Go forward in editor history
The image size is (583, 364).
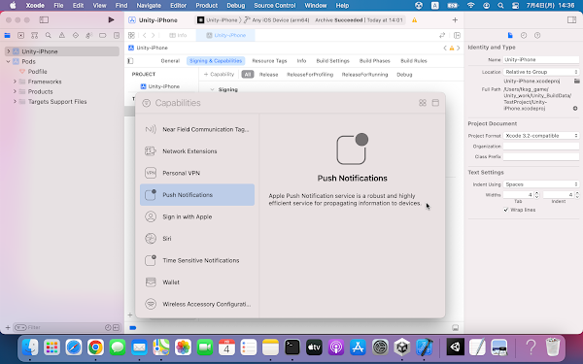tap(153, 35)
